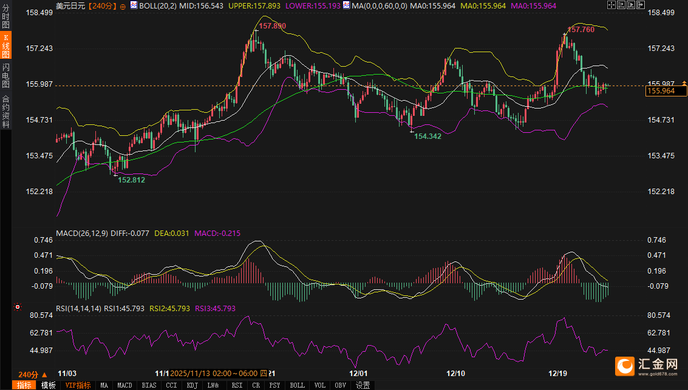Image resolution: width=688 pixels, height=390 pixels.
Task: Click the orange crosshair icon beside 240分
Action: click(x=123, y=5)
